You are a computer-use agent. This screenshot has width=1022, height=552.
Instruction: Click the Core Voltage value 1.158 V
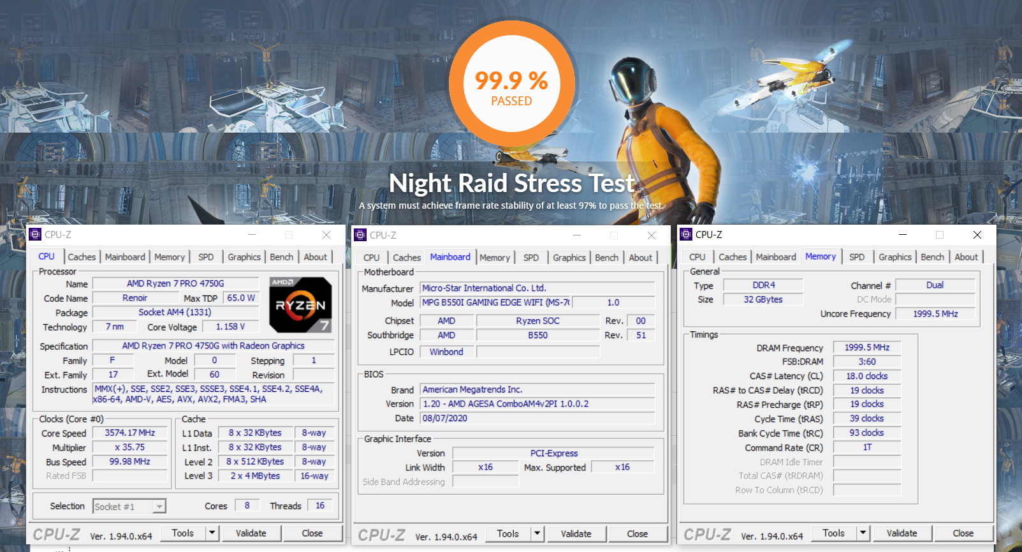coord(230,327)
